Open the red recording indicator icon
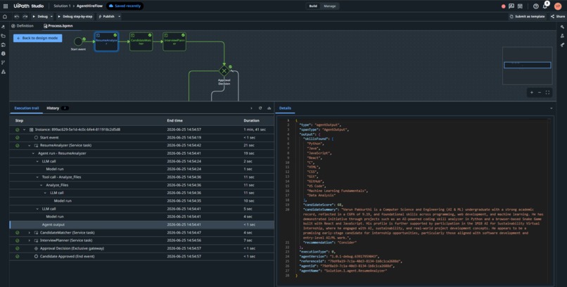Viewport: 567px width, 287px height. point(504,6)
